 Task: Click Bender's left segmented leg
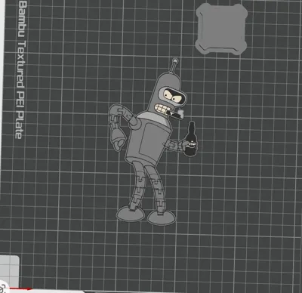coord(137,186)
